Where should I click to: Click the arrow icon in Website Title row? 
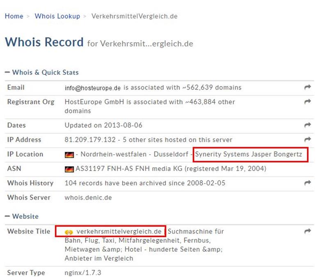pos(307,232)
